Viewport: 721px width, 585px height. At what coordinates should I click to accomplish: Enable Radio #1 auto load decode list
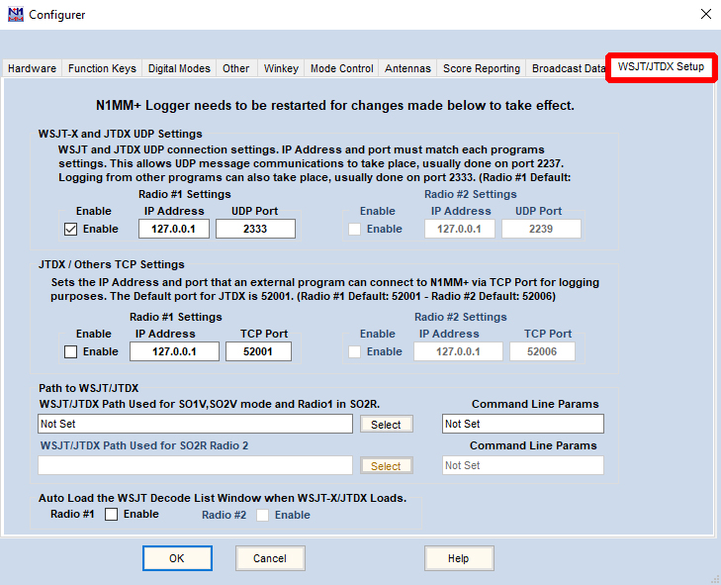pos(112,514)
